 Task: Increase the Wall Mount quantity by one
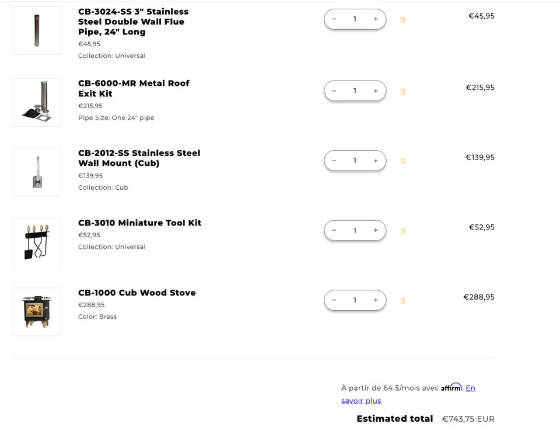coord(376,161)
